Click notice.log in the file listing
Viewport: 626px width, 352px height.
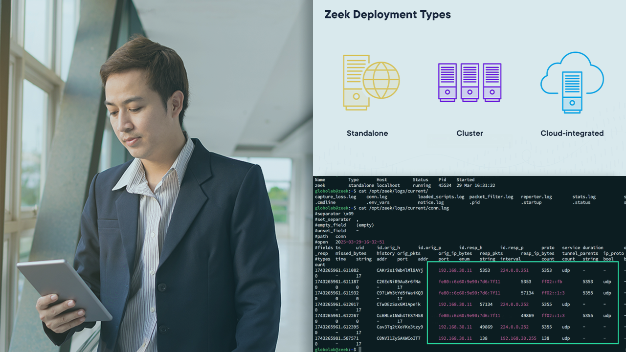click(430, 202)
